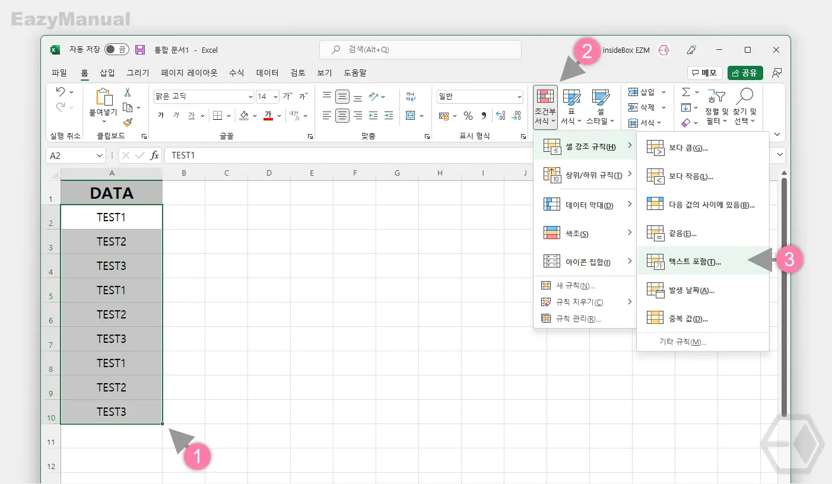Click the Undo arrow icon
This screenshot has height=484, width=832.
61,92
